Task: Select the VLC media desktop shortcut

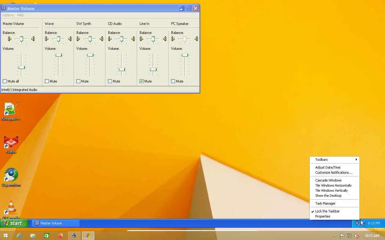Action: click(11, 210)
